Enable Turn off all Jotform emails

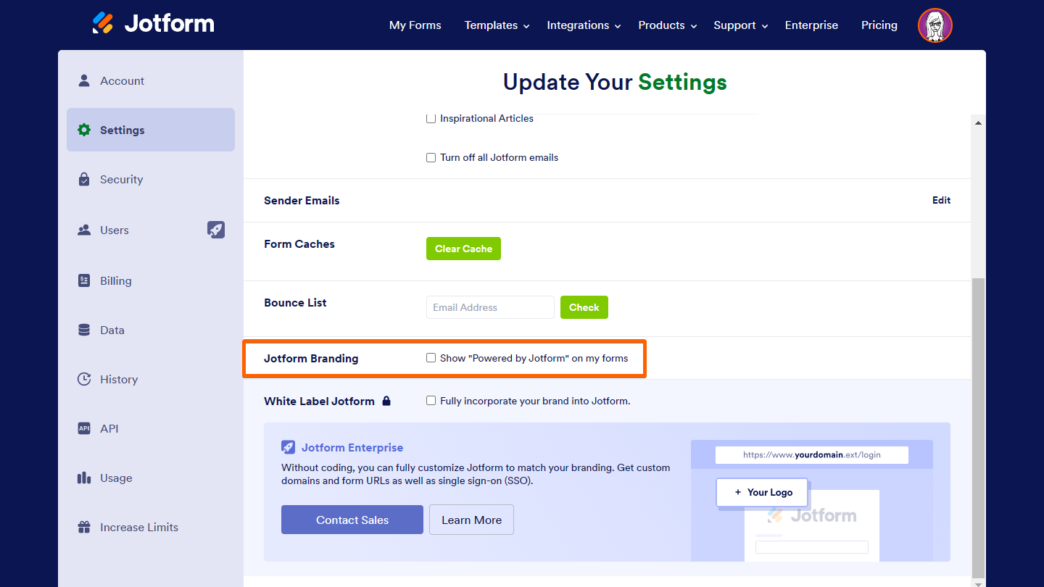pyautogui.click(x=431, y=157)
